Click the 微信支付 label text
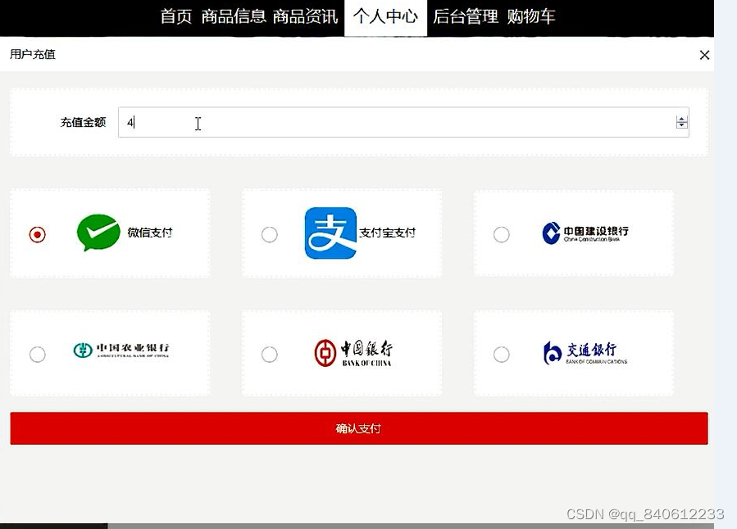Screen dimensions: 737x529 pos(150,233)
